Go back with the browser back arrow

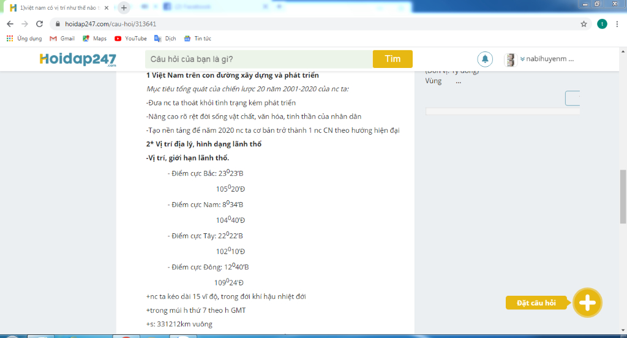(x=10, y=24)
